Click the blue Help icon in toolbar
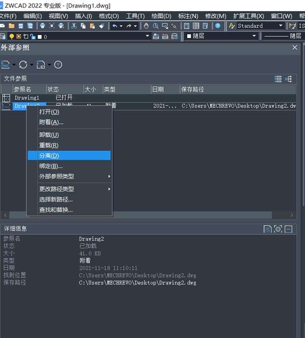This screenshot has width=305, height=338. [218, 26]
